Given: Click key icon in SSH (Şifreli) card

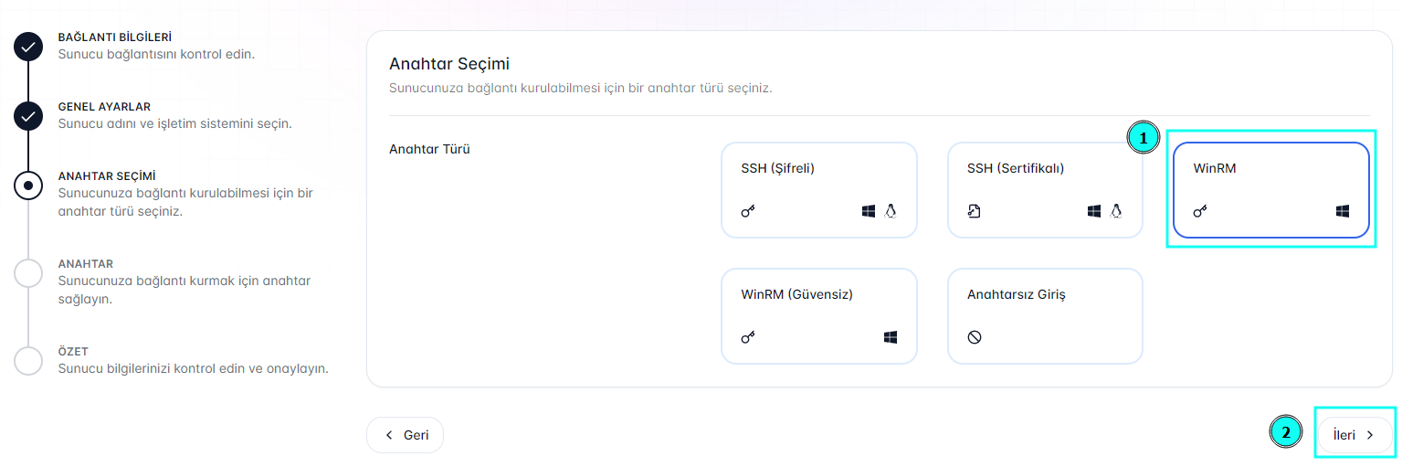Looking at the screenshot, I should 748,211.
